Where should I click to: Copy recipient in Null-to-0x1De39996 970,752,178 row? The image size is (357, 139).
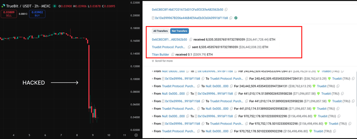236,116
